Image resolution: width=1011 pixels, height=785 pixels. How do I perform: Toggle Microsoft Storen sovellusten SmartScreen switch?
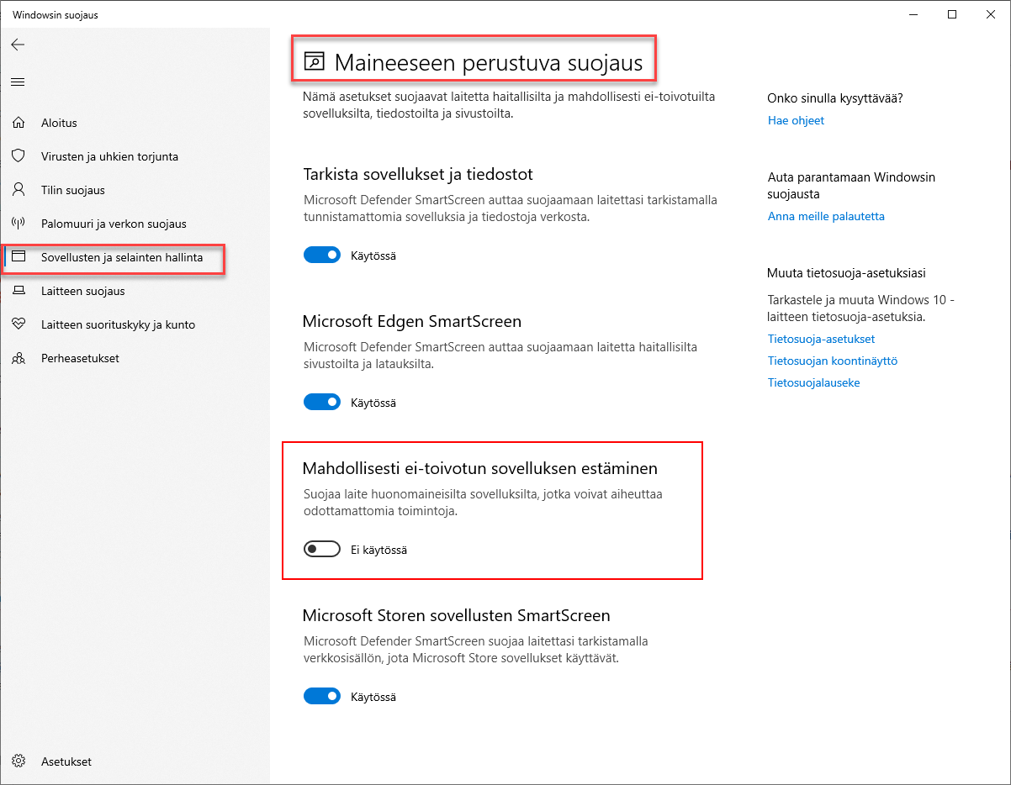[x=322, y=697]
